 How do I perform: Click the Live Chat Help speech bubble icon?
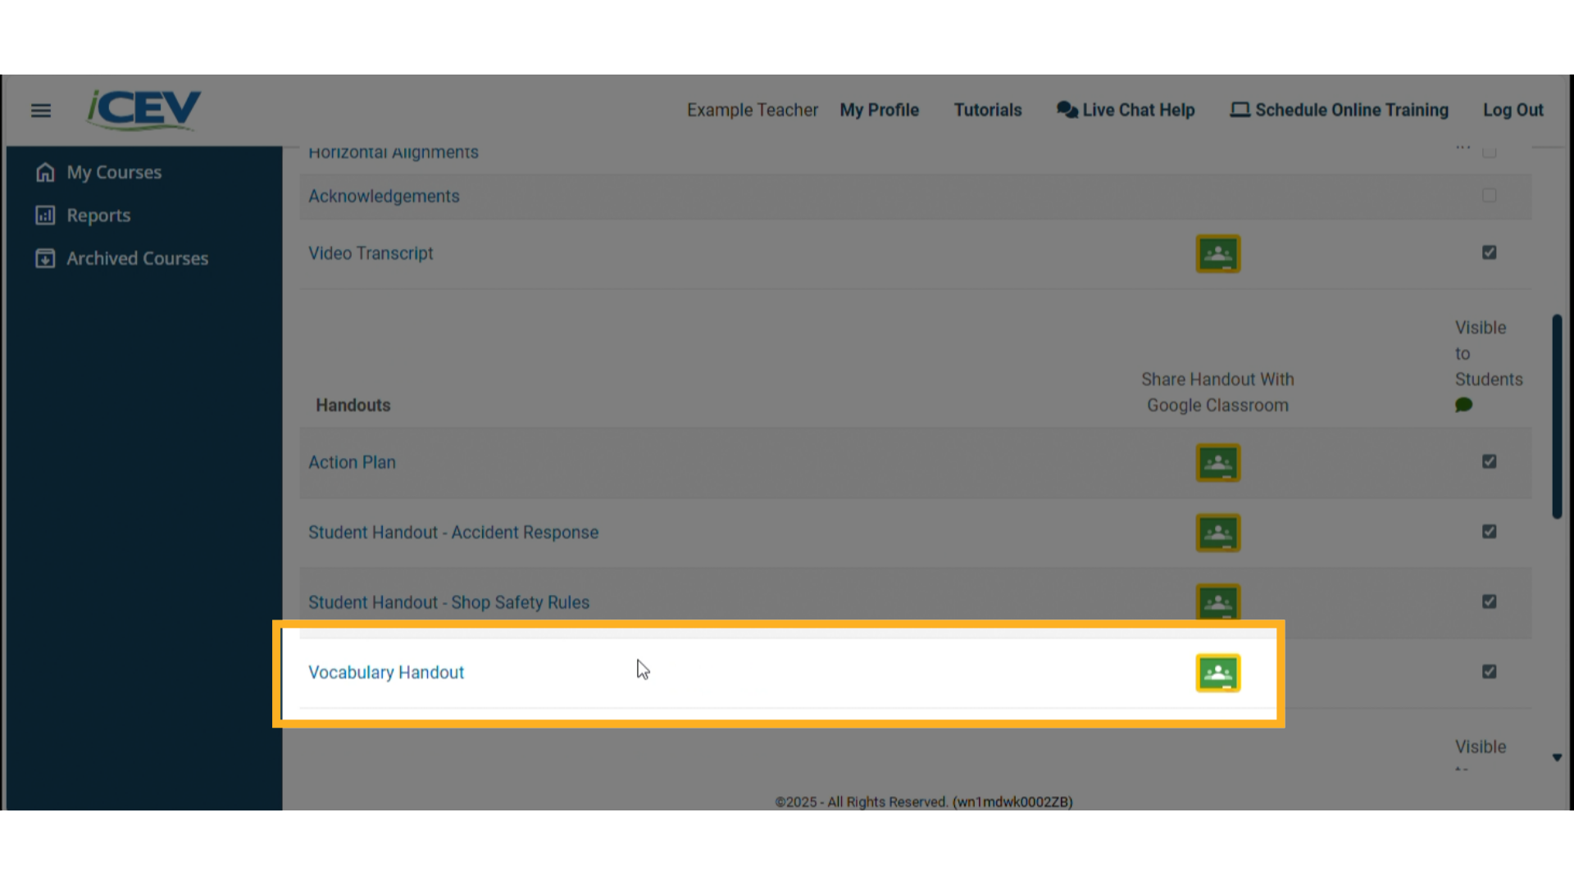coord(1067,110)
